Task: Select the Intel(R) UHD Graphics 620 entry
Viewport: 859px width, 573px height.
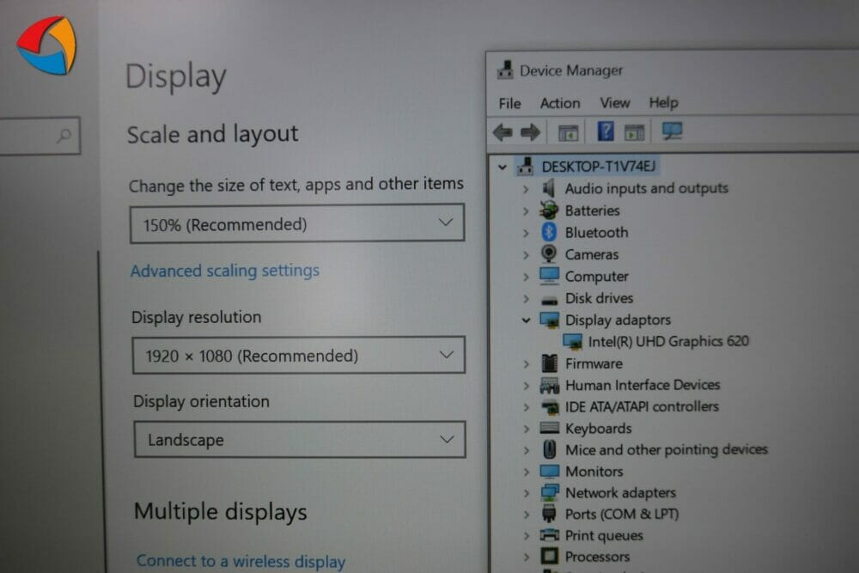Action: [668, 341]
